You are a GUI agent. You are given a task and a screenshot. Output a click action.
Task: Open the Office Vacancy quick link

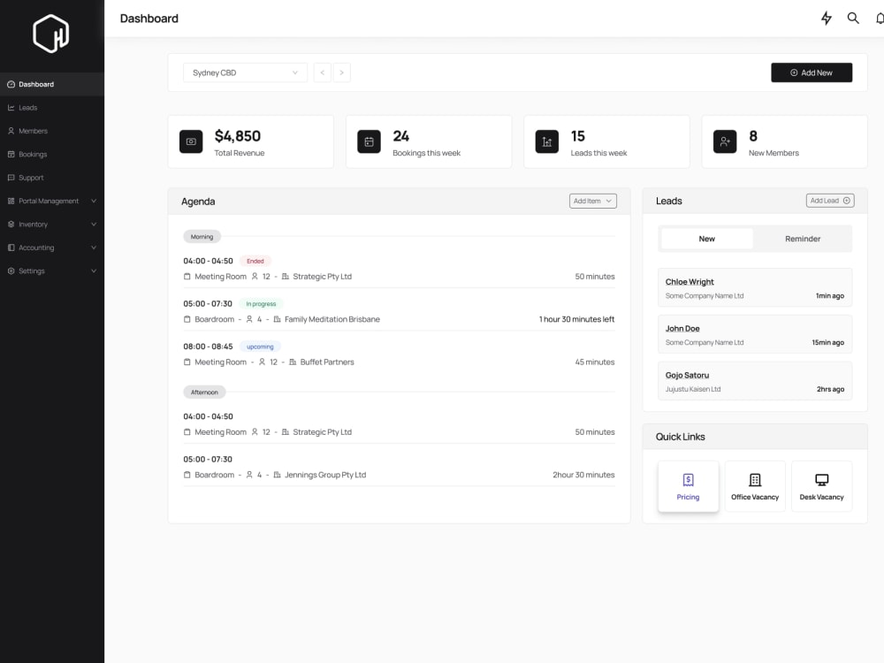755,486
